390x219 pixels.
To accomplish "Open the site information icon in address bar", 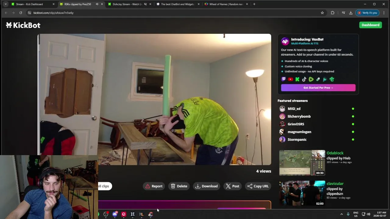I will click(x=29, y=13).
